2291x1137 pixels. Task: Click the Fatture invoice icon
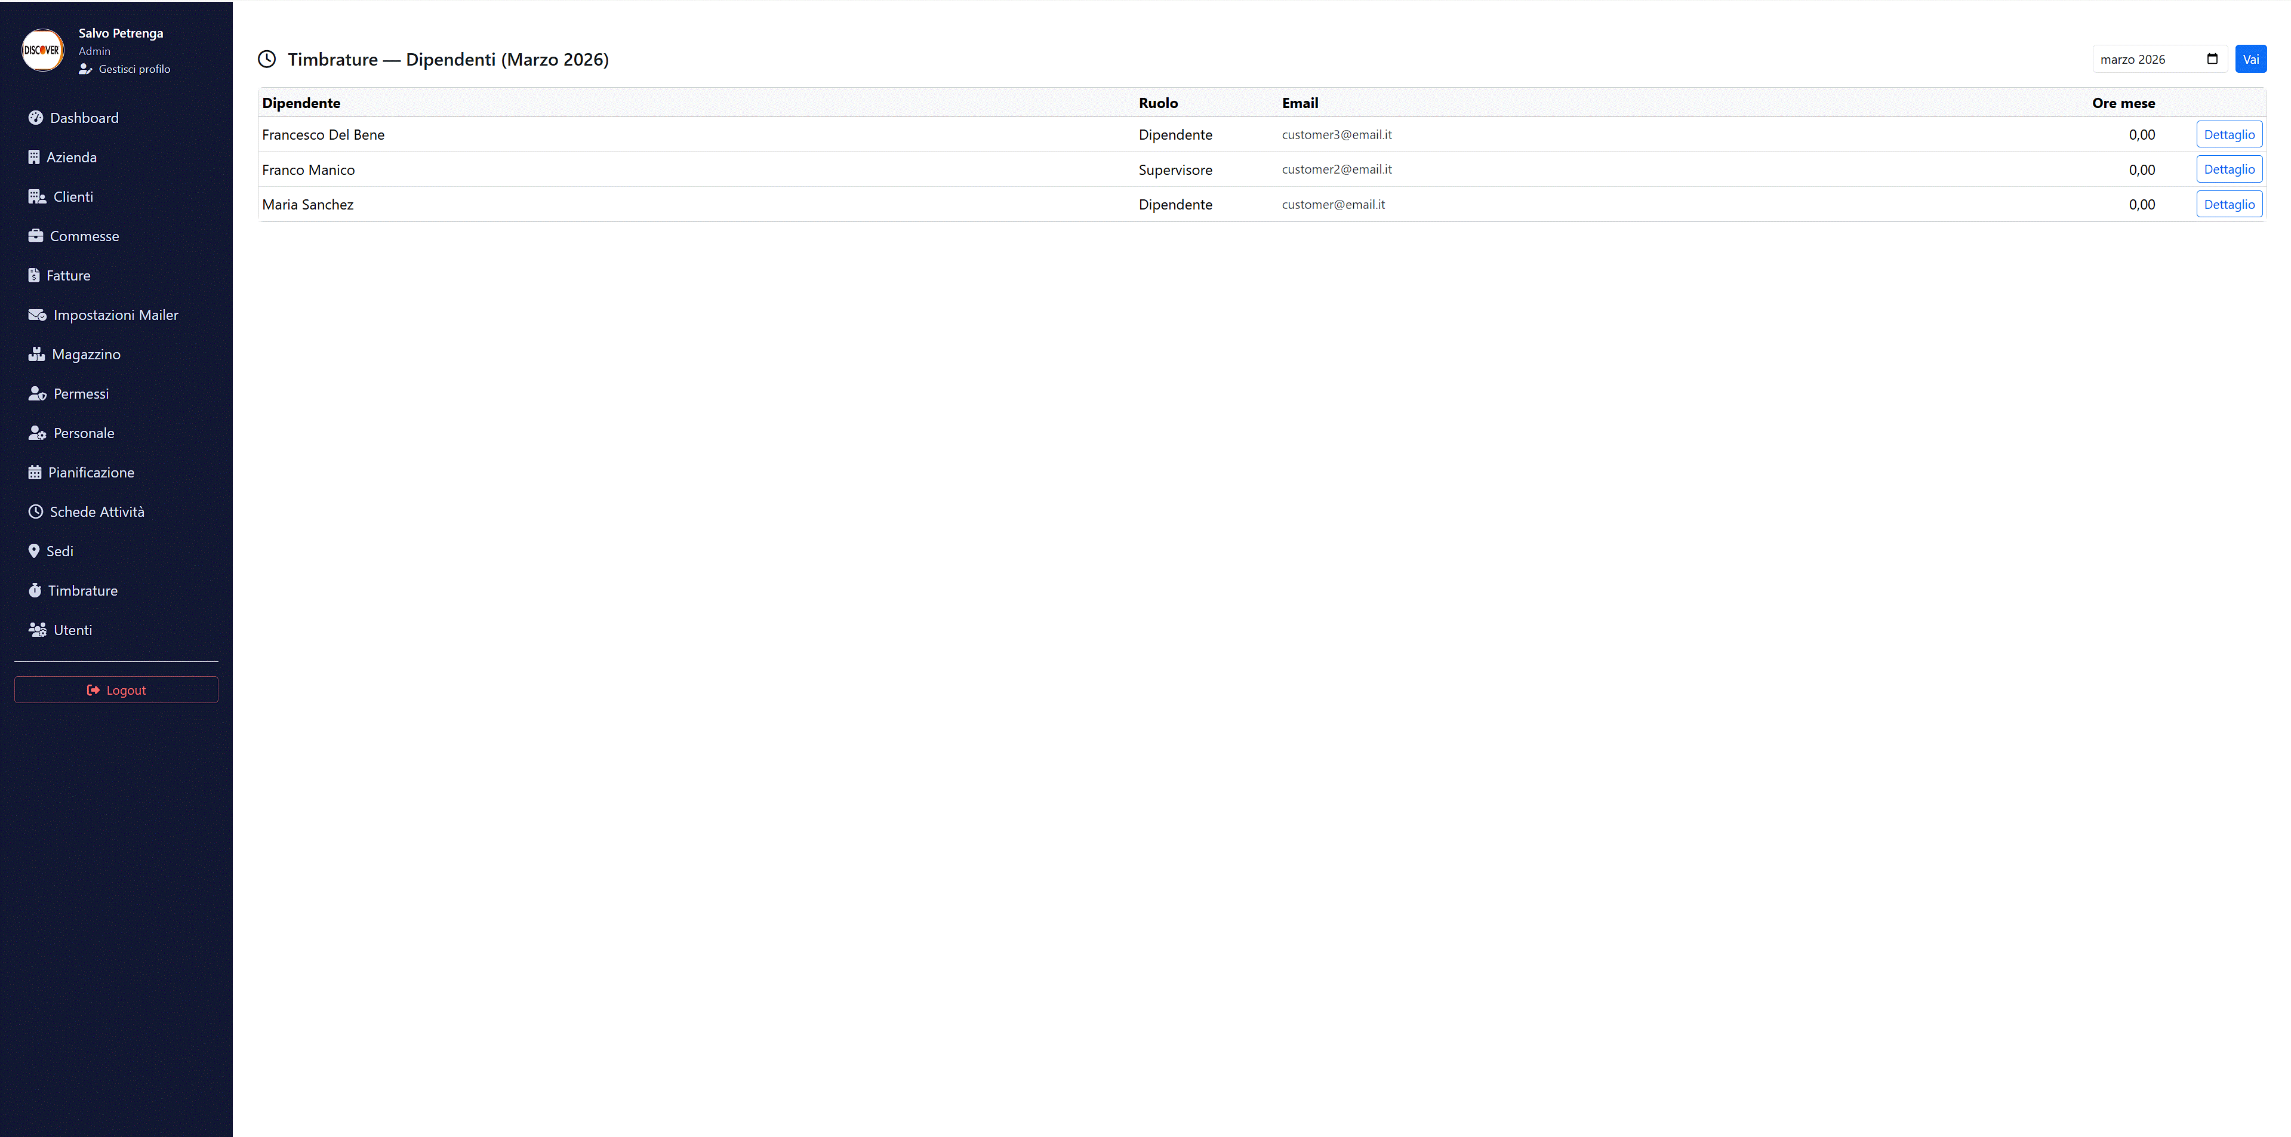pyautogui.click(x=34, y=276)
